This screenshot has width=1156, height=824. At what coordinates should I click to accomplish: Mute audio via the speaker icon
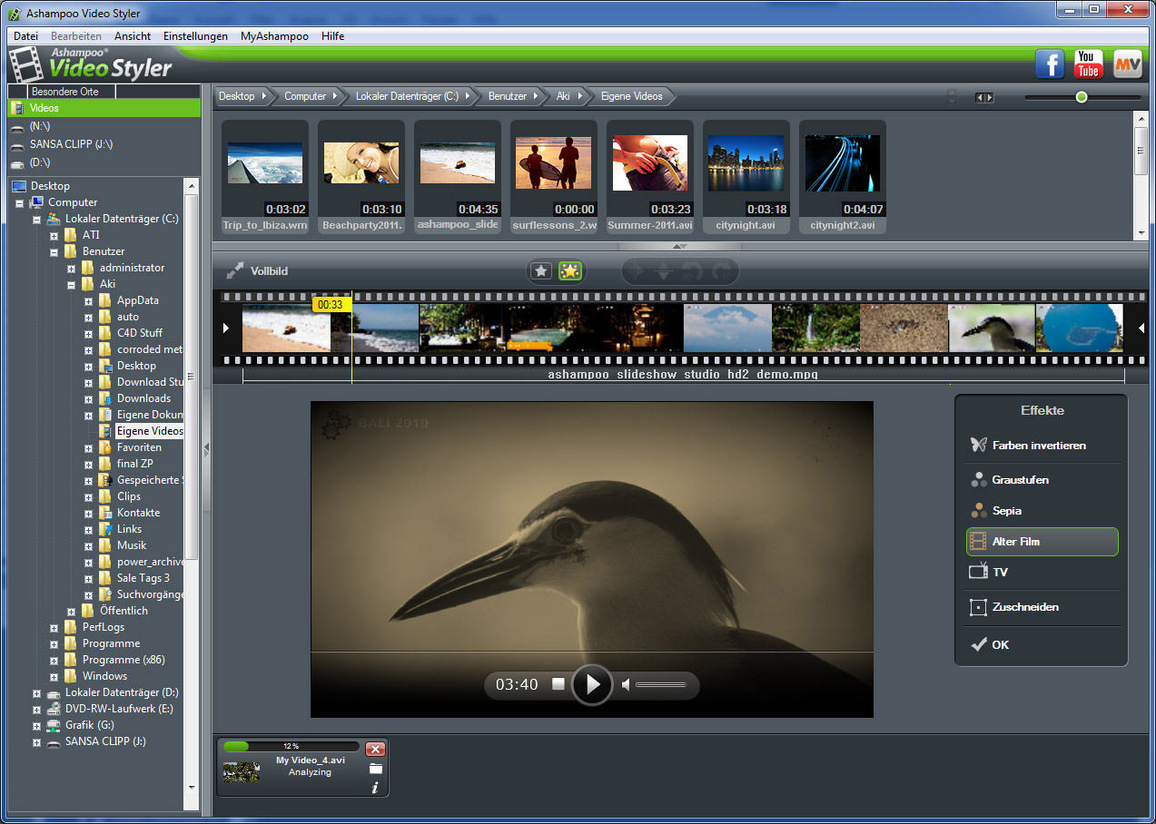click(x=626, y=684)
